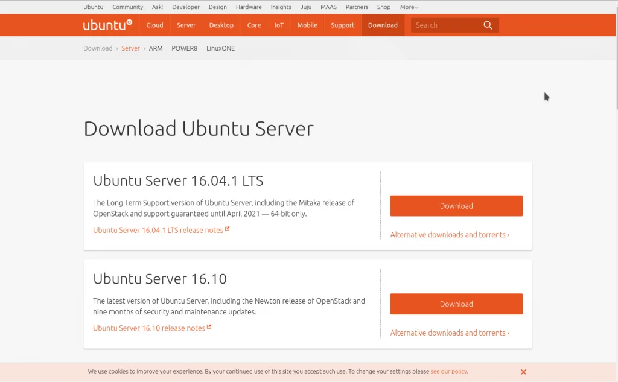Open the More dropdown in top bar

click(409, 7)
